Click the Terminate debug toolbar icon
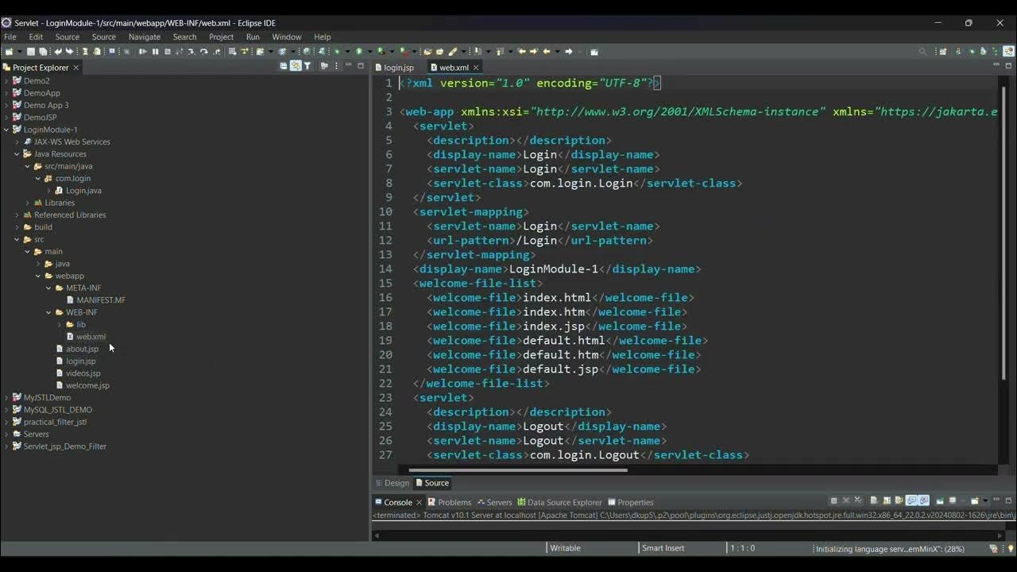The width and height of the screenshot is (1017, 572). click(x=168, y=52)
